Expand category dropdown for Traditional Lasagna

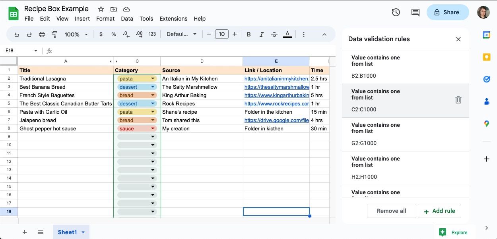pyautogui.click(x=153, y=79)
